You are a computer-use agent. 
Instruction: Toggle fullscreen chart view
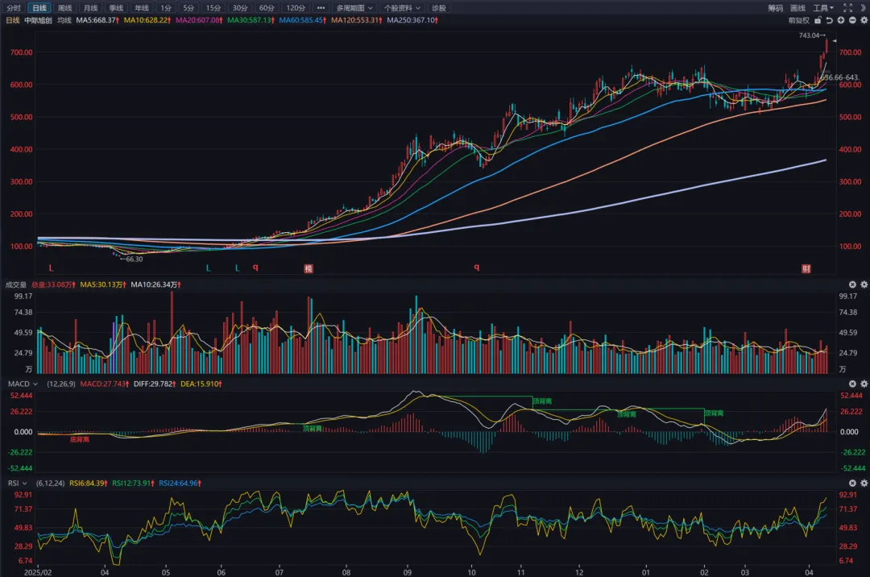coord(847,8)
